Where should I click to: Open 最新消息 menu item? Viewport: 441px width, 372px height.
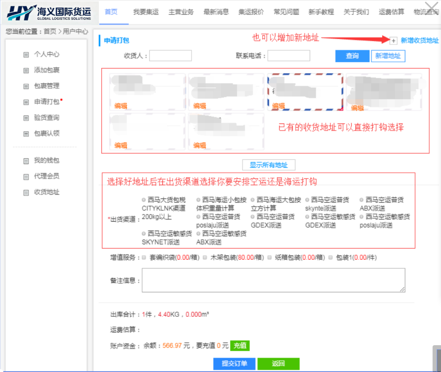point(216,12)
